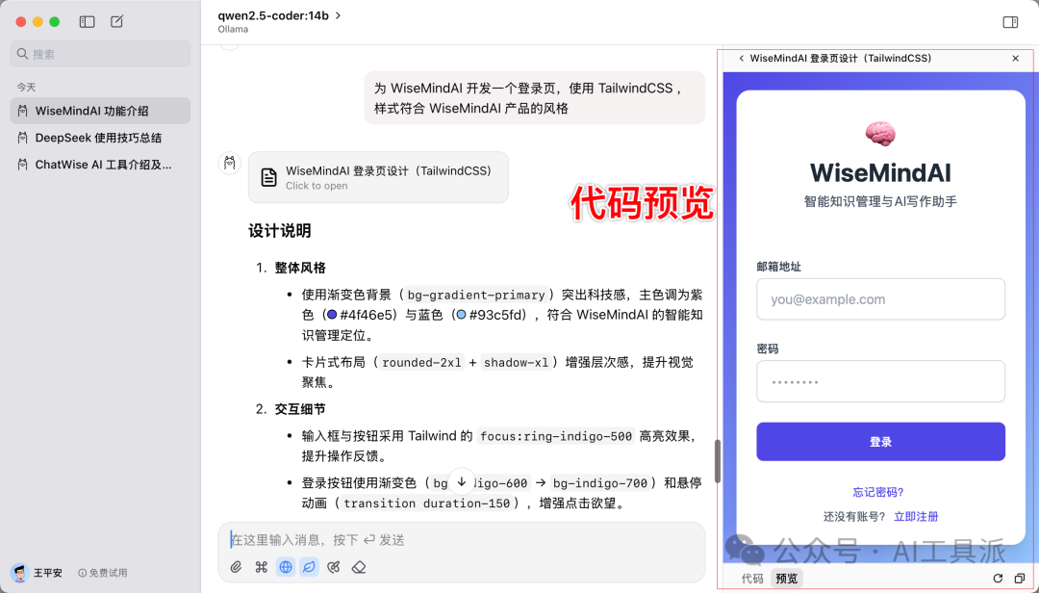Click the 王平安 user profile avatar
Image resolution: width=1039 pixels, height=593 pixels.
[x=20, y=573]
